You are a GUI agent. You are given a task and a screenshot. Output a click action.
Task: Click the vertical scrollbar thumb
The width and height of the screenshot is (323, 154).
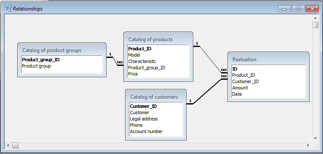(315, 25)
